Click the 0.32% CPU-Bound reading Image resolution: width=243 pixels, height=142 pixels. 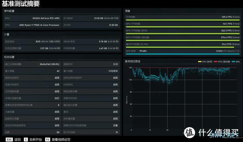[219, 51]
